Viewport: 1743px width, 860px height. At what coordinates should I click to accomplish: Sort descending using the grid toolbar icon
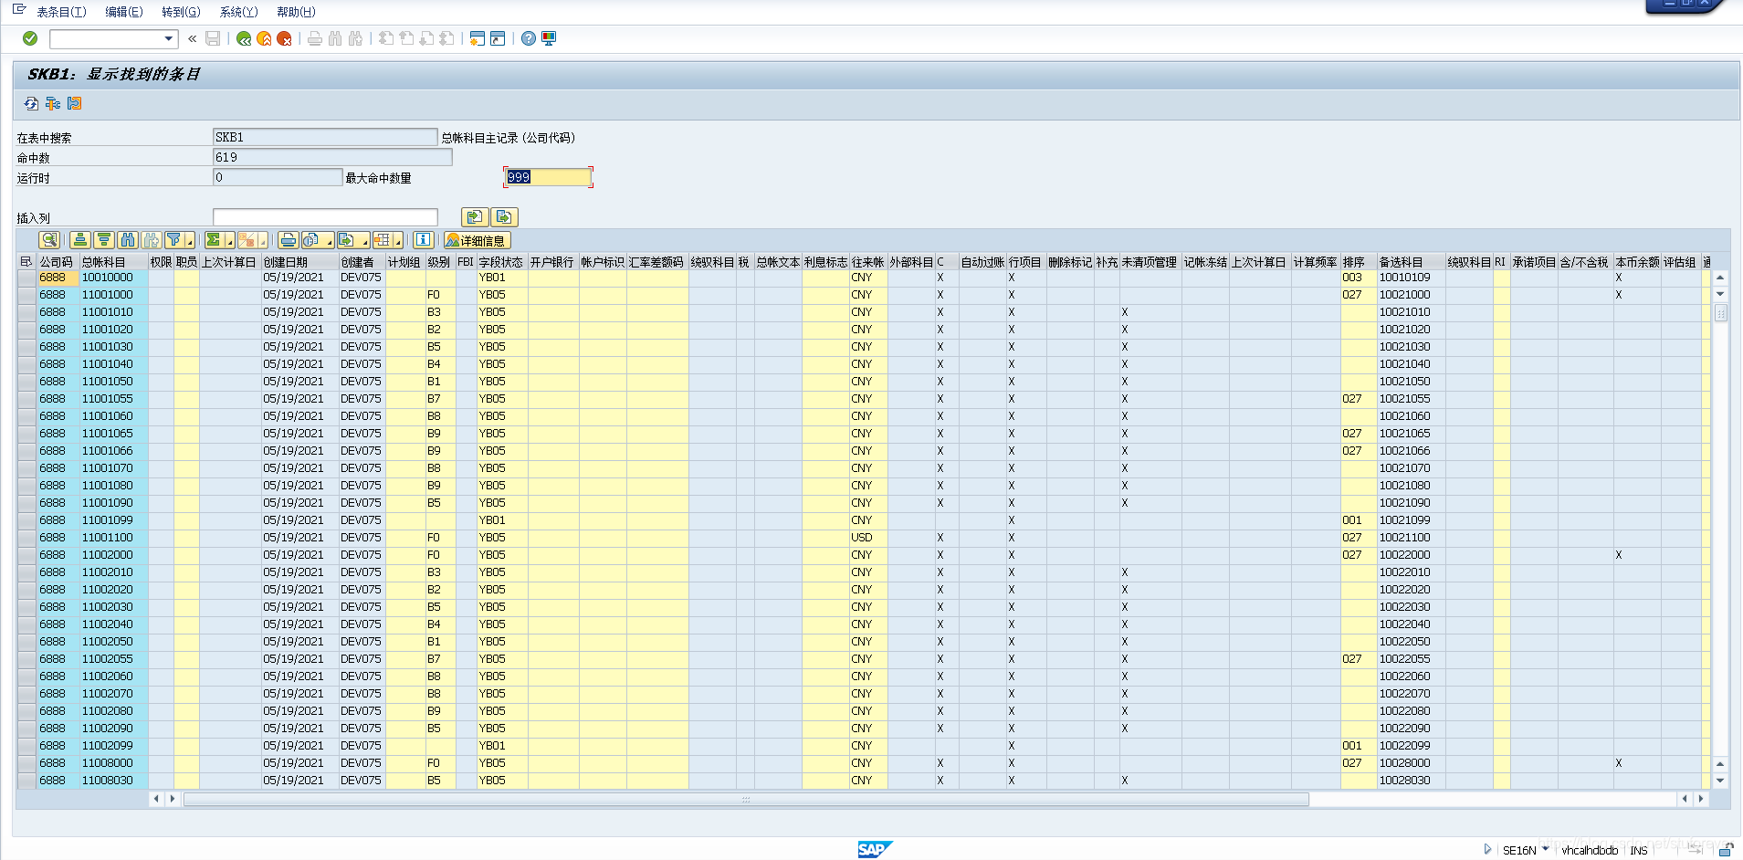click(x=104, y=240)
